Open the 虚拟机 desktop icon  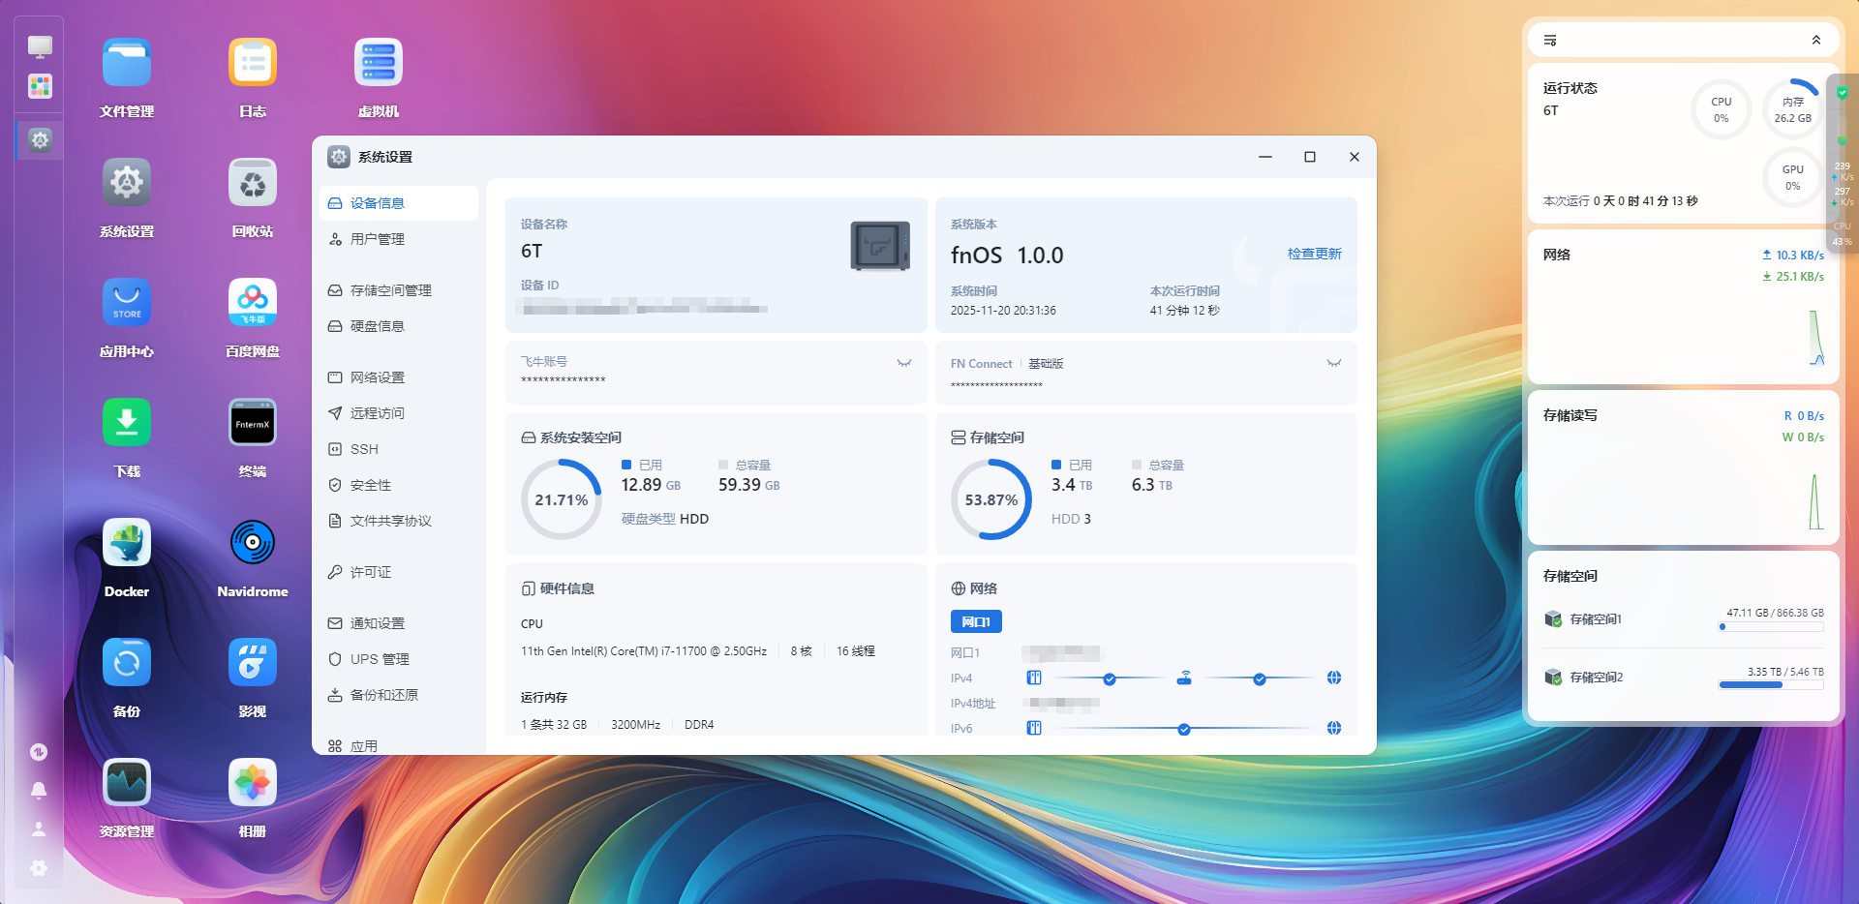coord(379,63)
